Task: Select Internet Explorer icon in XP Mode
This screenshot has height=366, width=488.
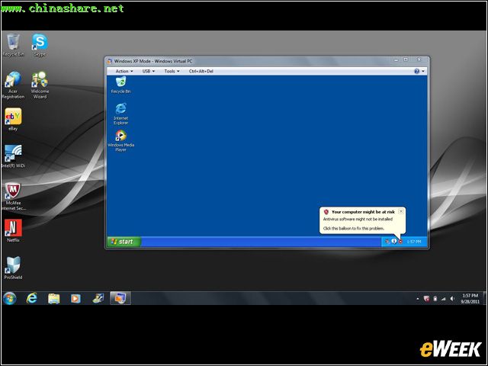Action: [x=120, y=114]
